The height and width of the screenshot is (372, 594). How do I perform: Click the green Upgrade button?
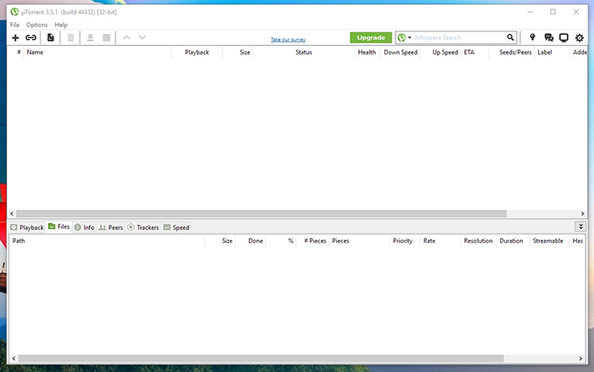tap(371, 37)
